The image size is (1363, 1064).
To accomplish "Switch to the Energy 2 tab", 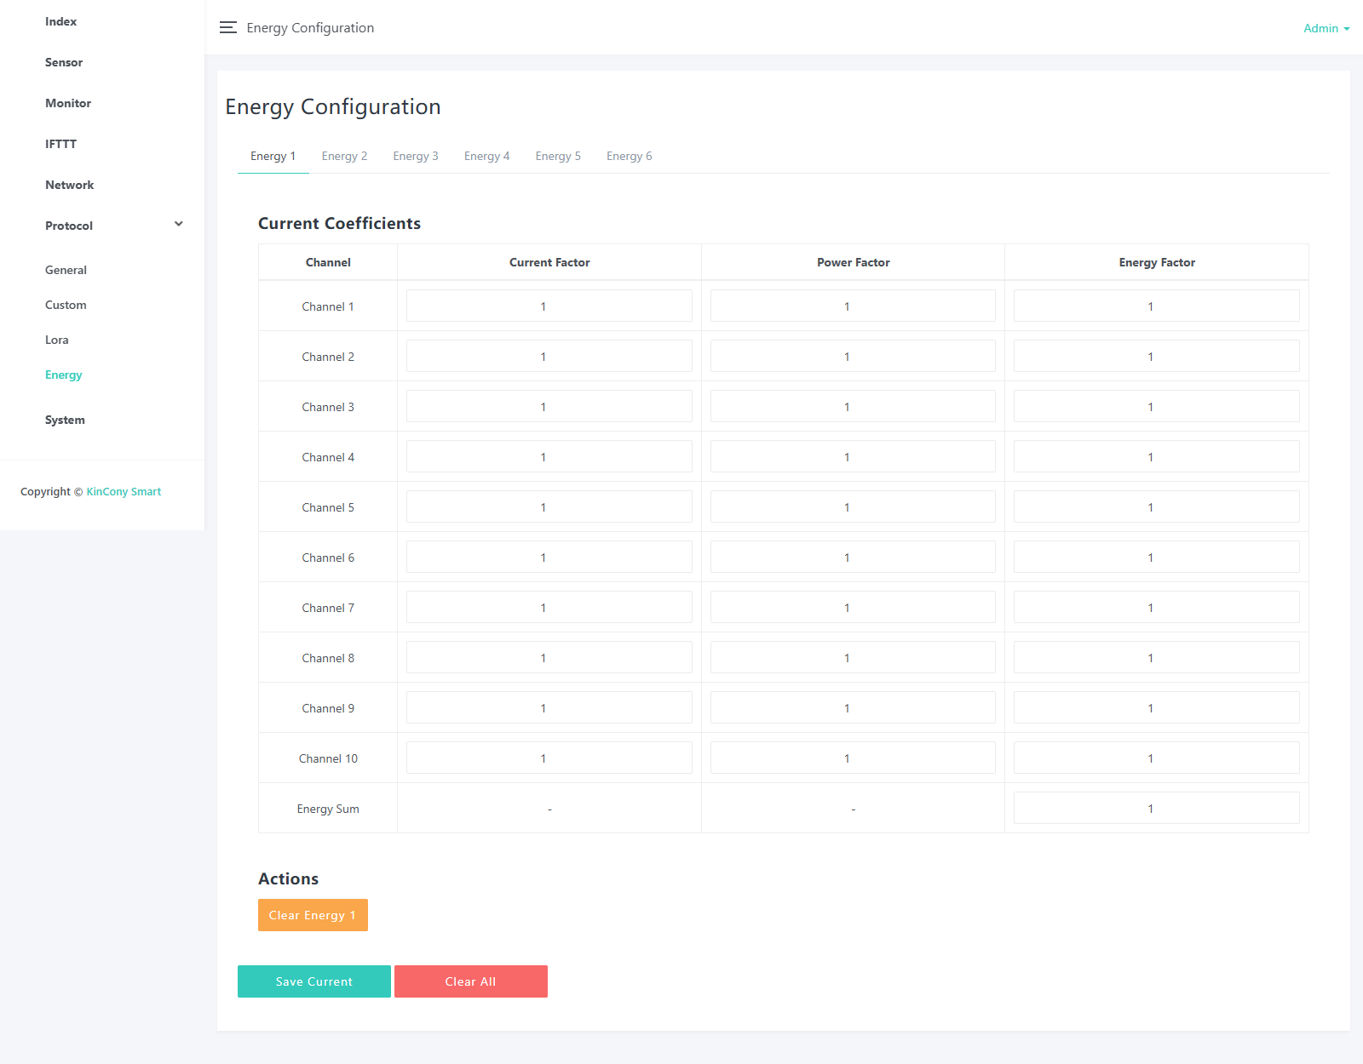I will pyautogui.click(x=344, y=156).
